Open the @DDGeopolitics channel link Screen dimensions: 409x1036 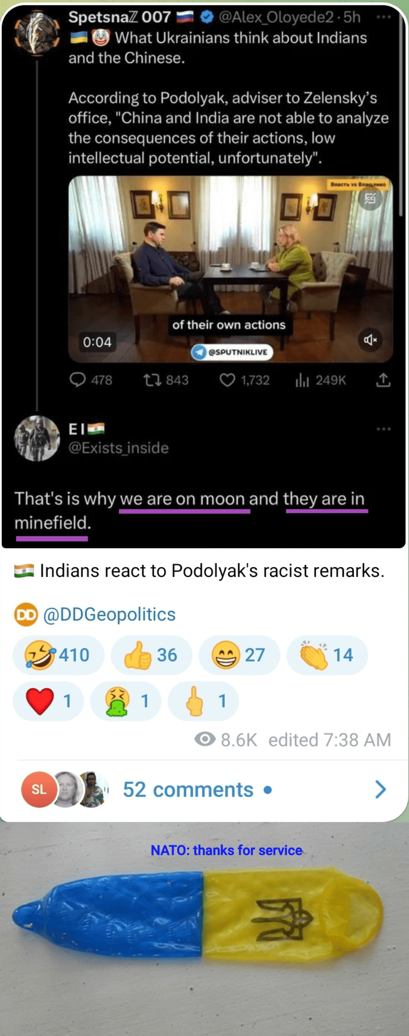tap(109, 614)
